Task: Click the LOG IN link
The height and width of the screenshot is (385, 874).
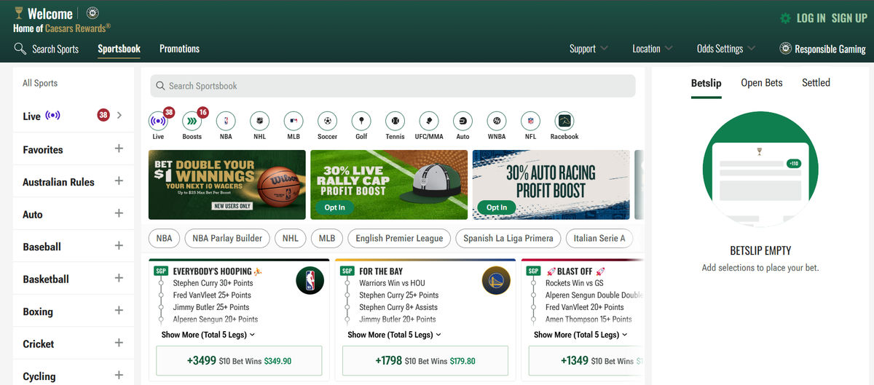Action: click(x=811, y=18)
